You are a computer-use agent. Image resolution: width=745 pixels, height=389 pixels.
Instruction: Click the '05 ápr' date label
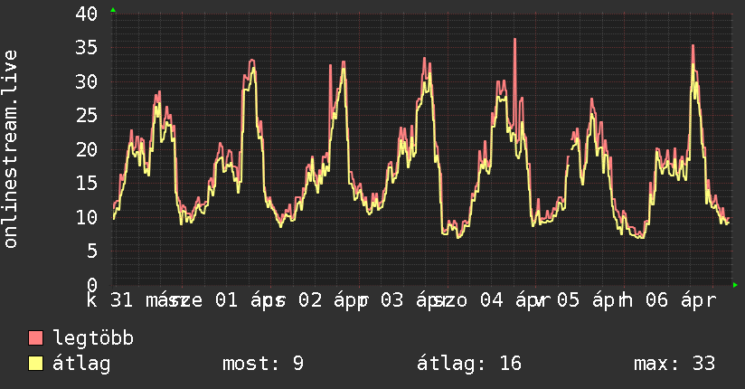click(x=590, y=300)
